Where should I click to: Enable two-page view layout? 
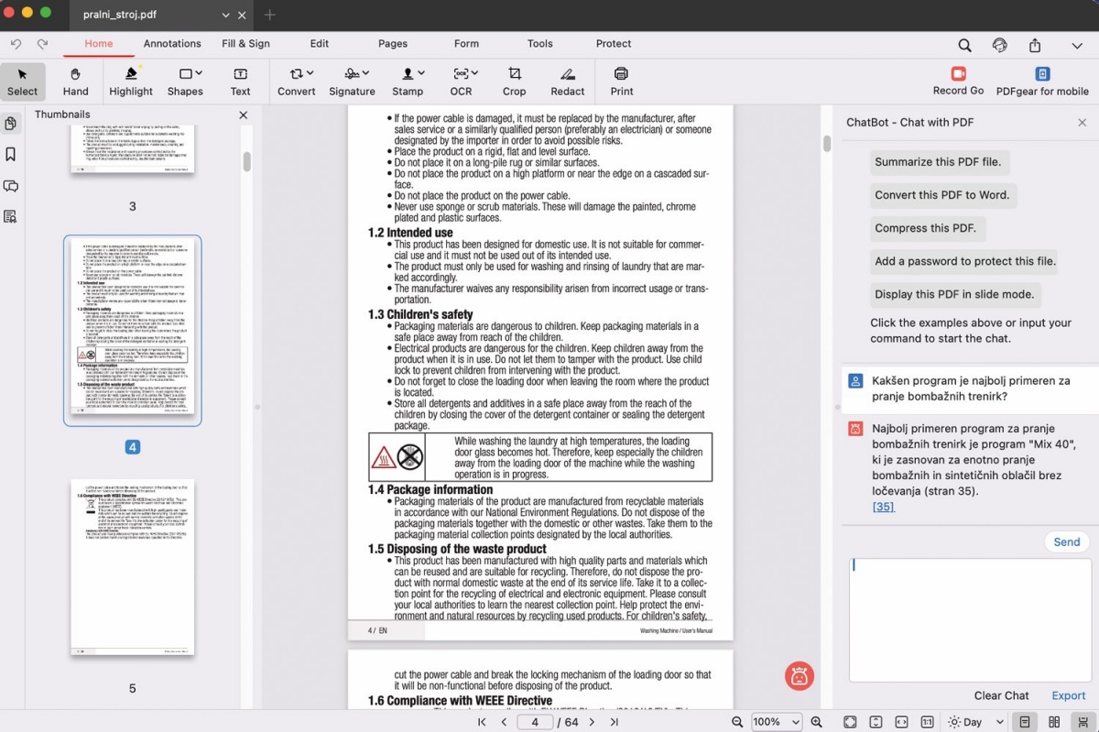[1054, 722]
